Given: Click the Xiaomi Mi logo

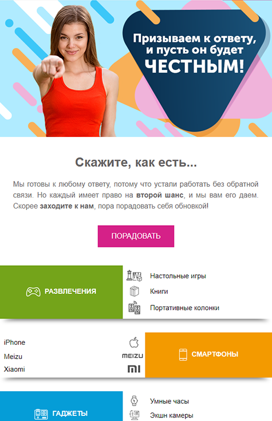Looking at the screenshot, I should [134, 369].
